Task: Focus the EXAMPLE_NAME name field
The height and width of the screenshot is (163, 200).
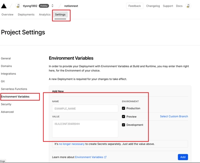Action: [85, 109]
